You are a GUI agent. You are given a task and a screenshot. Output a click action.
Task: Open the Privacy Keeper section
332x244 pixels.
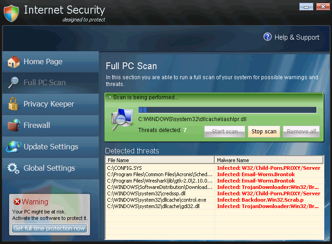coord(49,104)
